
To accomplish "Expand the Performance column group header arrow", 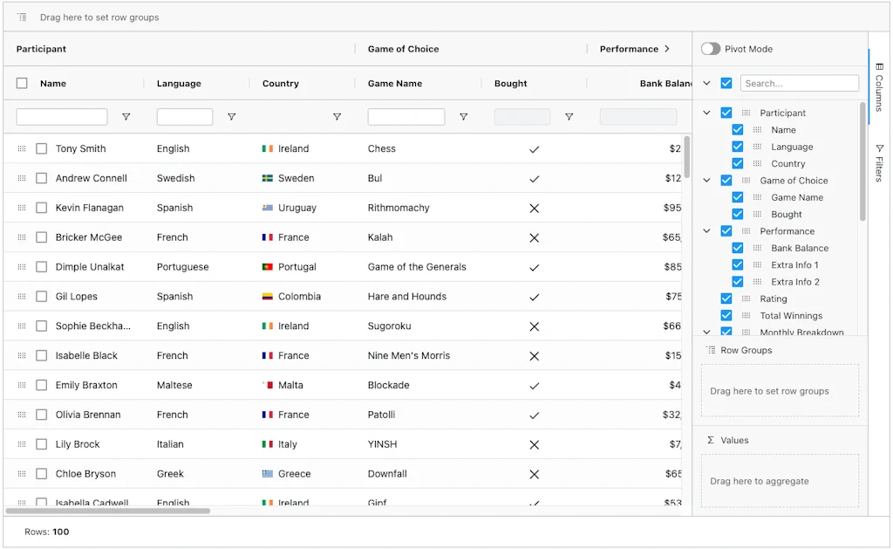I will click(x=667, y=50).
